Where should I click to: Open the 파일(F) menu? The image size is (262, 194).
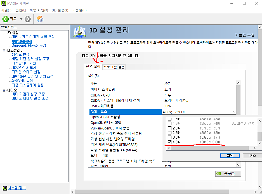[x=6, y=10]
